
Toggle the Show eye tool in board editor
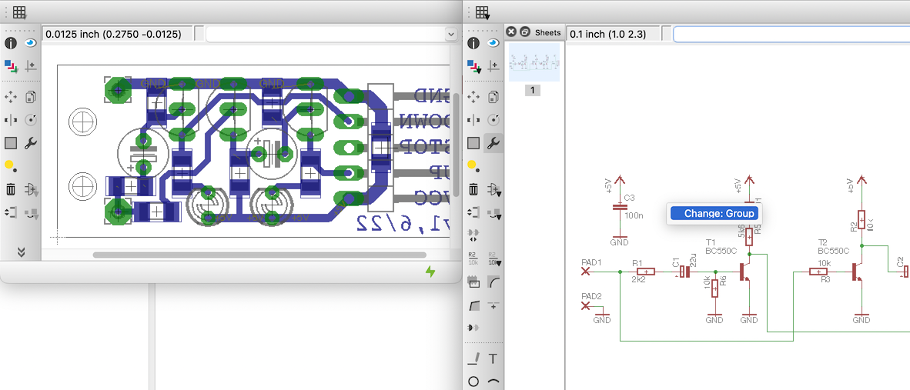(x=31, y=44)
